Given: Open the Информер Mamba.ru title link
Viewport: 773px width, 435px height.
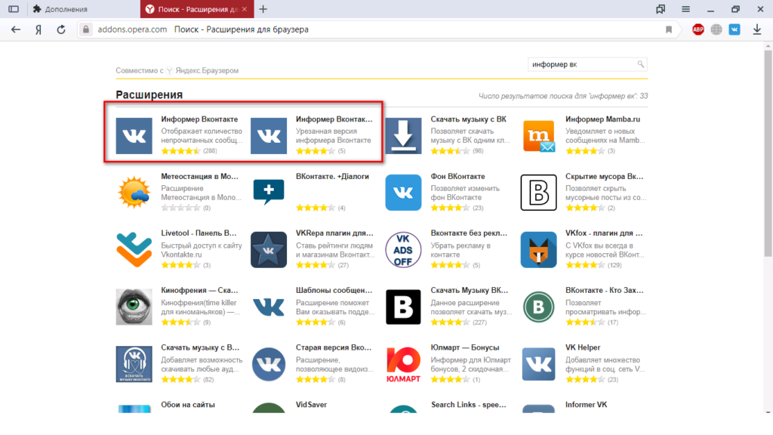Looking at the screenshot, I should coord(602,119).
